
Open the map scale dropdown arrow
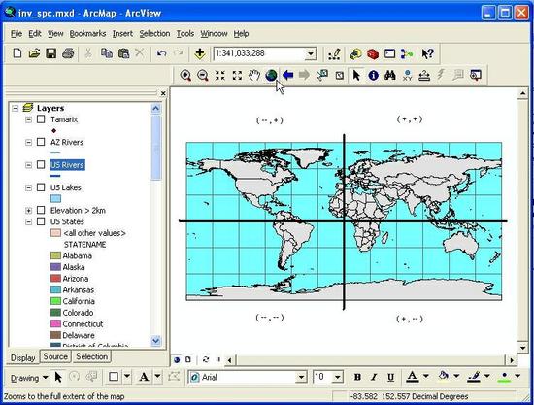[x=311, y=53]
